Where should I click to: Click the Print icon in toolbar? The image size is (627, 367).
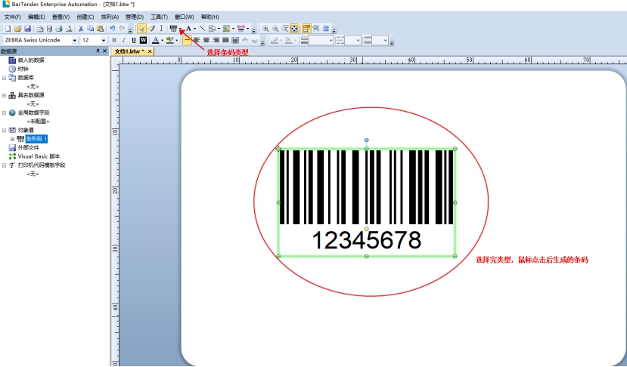coord(58,29)
